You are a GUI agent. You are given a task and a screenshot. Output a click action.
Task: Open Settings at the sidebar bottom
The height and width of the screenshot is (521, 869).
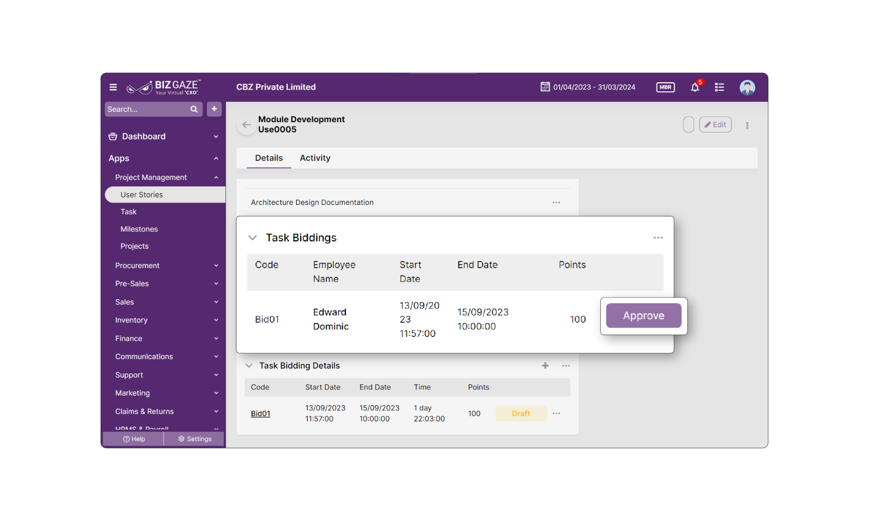click(195, 439)
